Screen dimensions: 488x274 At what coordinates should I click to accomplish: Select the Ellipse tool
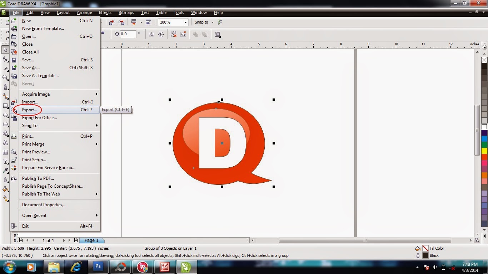point(5,115)
